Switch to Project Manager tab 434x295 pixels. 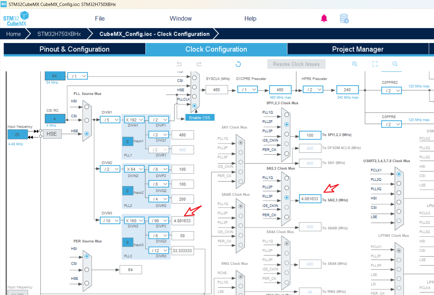tap(358, 49)
